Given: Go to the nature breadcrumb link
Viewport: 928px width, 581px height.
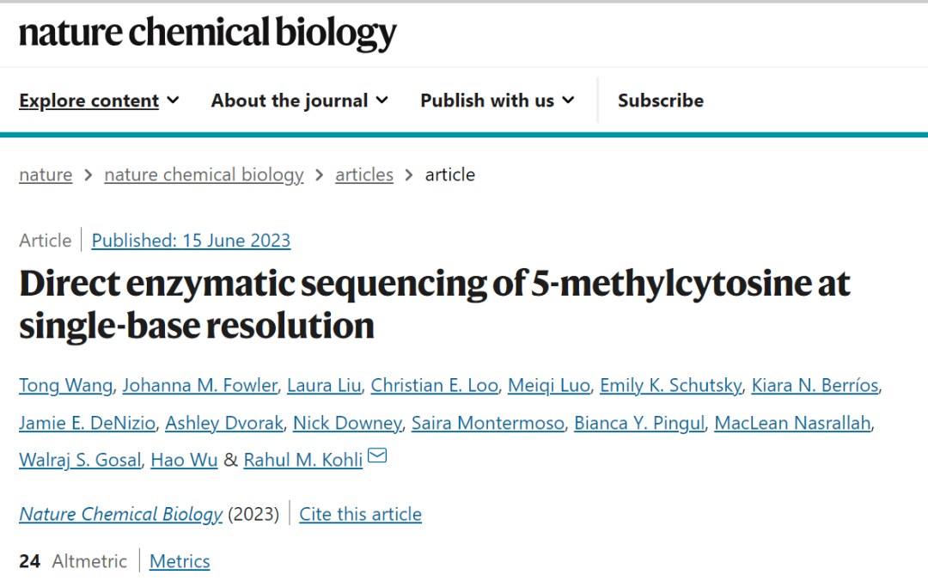Looking at the screenshot, I should 46,174.
